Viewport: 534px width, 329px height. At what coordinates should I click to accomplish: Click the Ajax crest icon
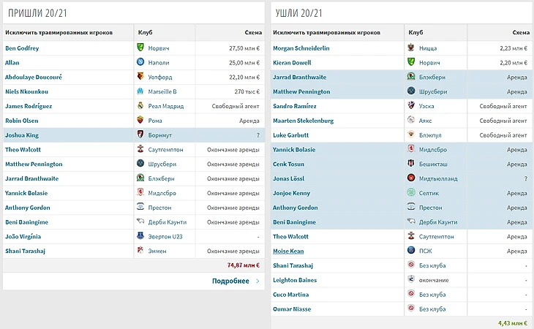pyautogui.click(x=411, y=121)
